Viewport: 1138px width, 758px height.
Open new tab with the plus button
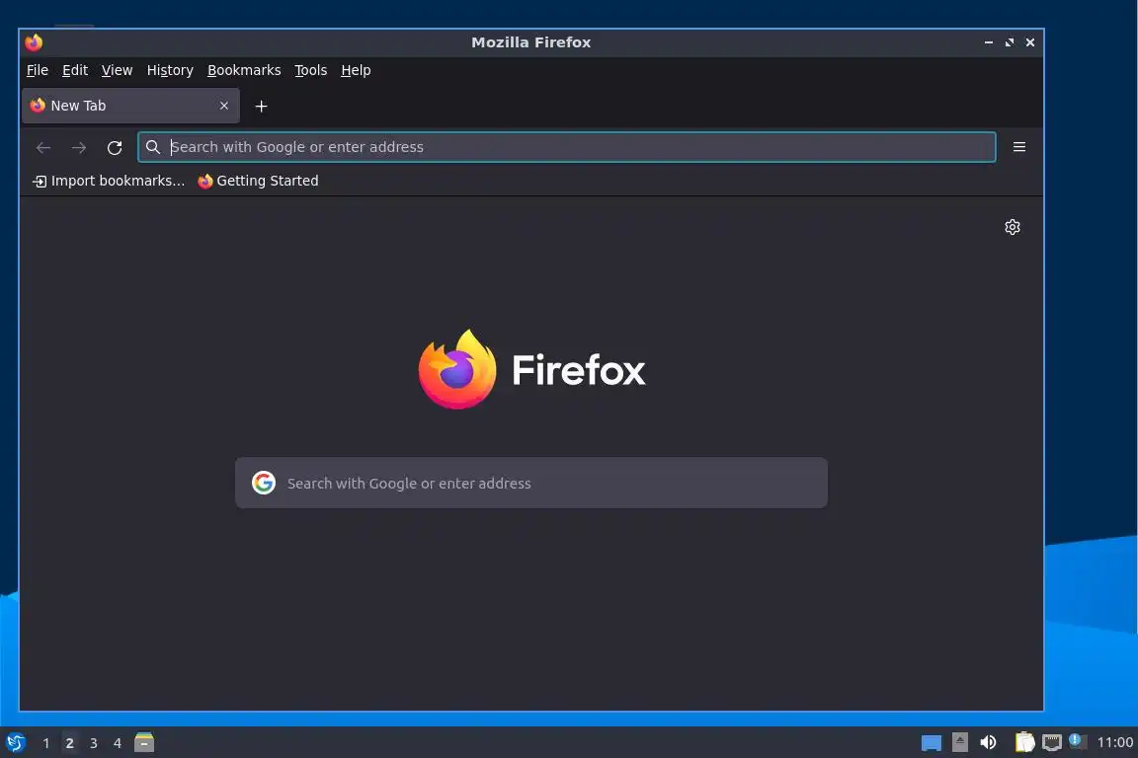[x=261, y=107]
